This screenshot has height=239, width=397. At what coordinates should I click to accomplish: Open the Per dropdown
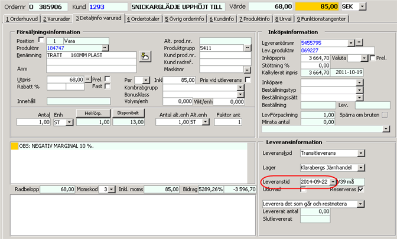(146, 80)
